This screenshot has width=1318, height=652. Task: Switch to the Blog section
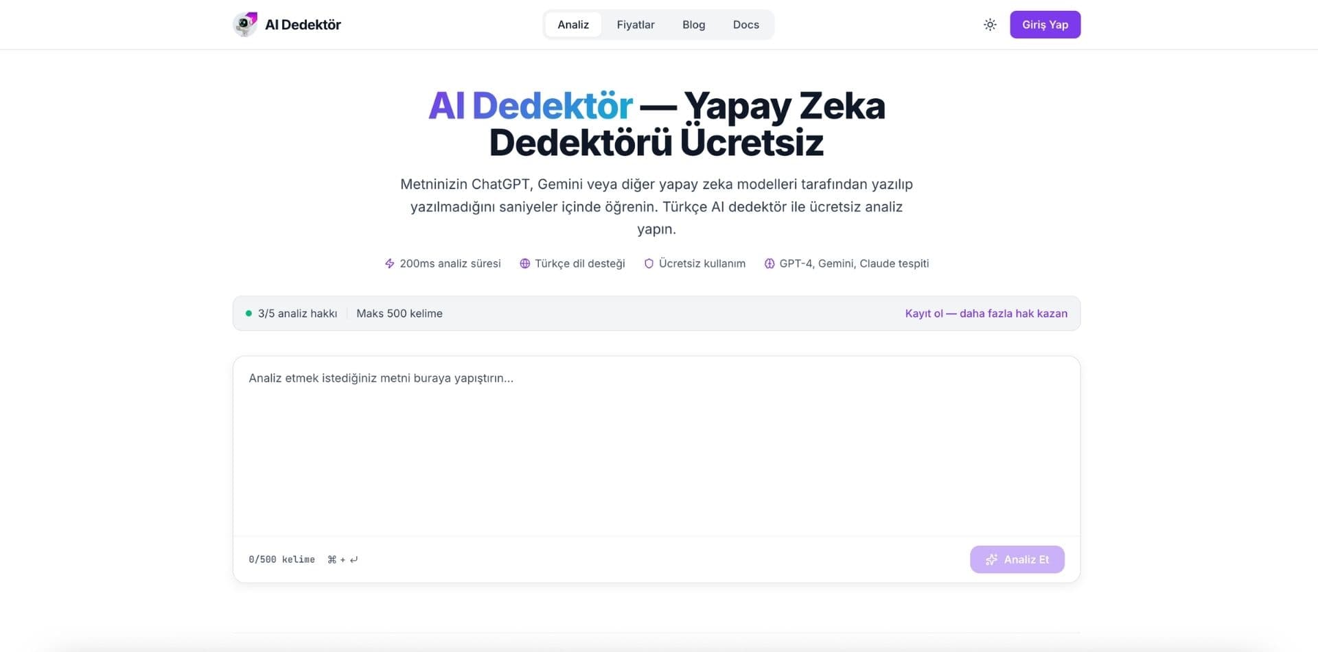point(693,24)
